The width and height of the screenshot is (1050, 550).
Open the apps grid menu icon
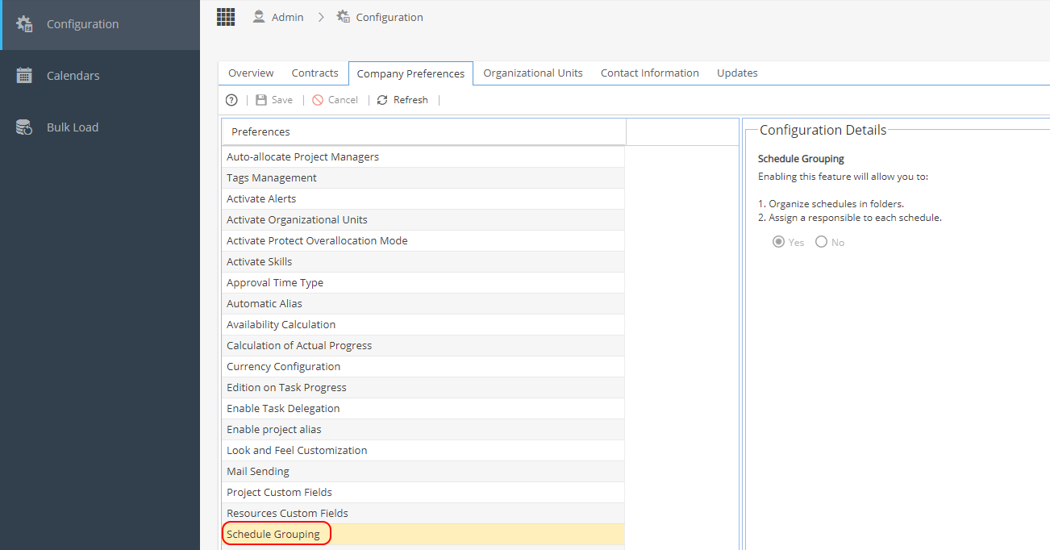226,17
